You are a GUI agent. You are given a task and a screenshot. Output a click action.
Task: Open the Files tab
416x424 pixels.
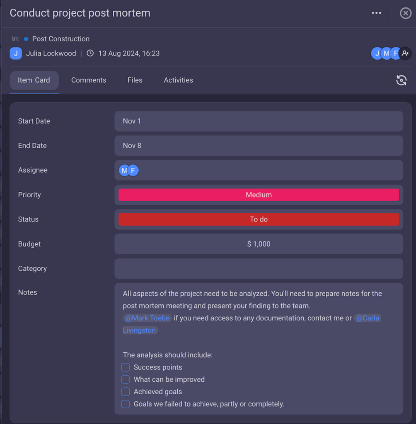135,80
